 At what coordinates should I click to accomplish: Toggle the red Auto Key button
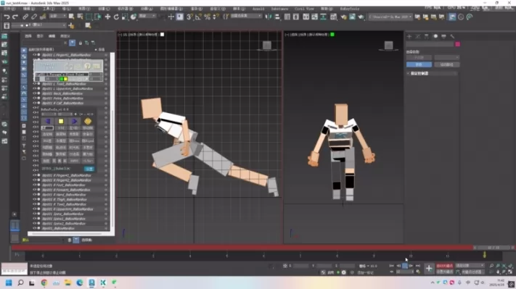click(x=445, y=266)
